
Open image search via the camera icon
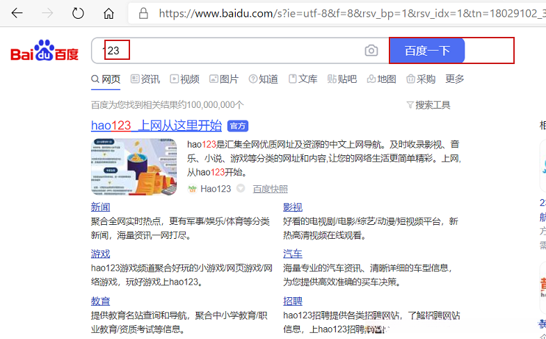371,51
